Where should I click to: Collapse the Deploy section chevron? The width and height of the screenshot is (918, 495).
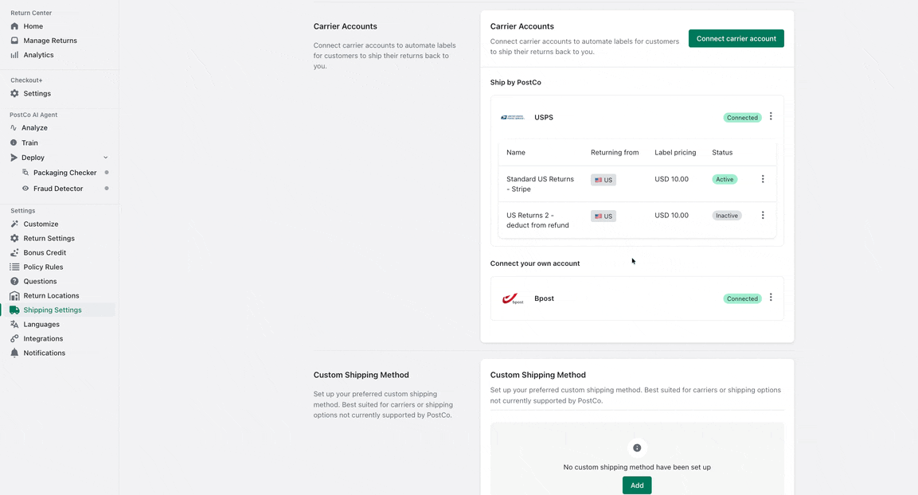pyautogui.click(x=106, y=158)
